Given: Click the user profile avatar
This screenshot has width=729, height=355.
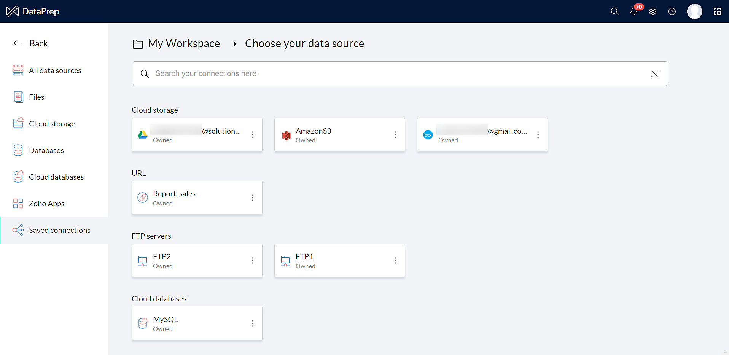Looking at the screenshot, I should click(694, 12).
